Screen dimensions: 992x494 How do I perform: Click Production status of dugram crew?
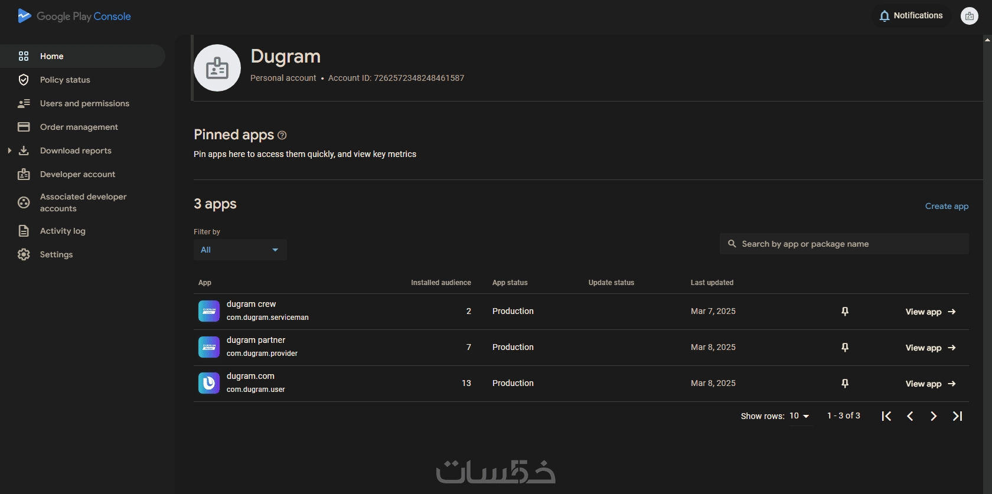513,311
